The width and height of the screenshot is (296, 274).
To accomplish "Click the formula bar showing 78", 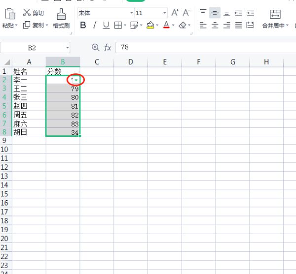I will [206, 47].
